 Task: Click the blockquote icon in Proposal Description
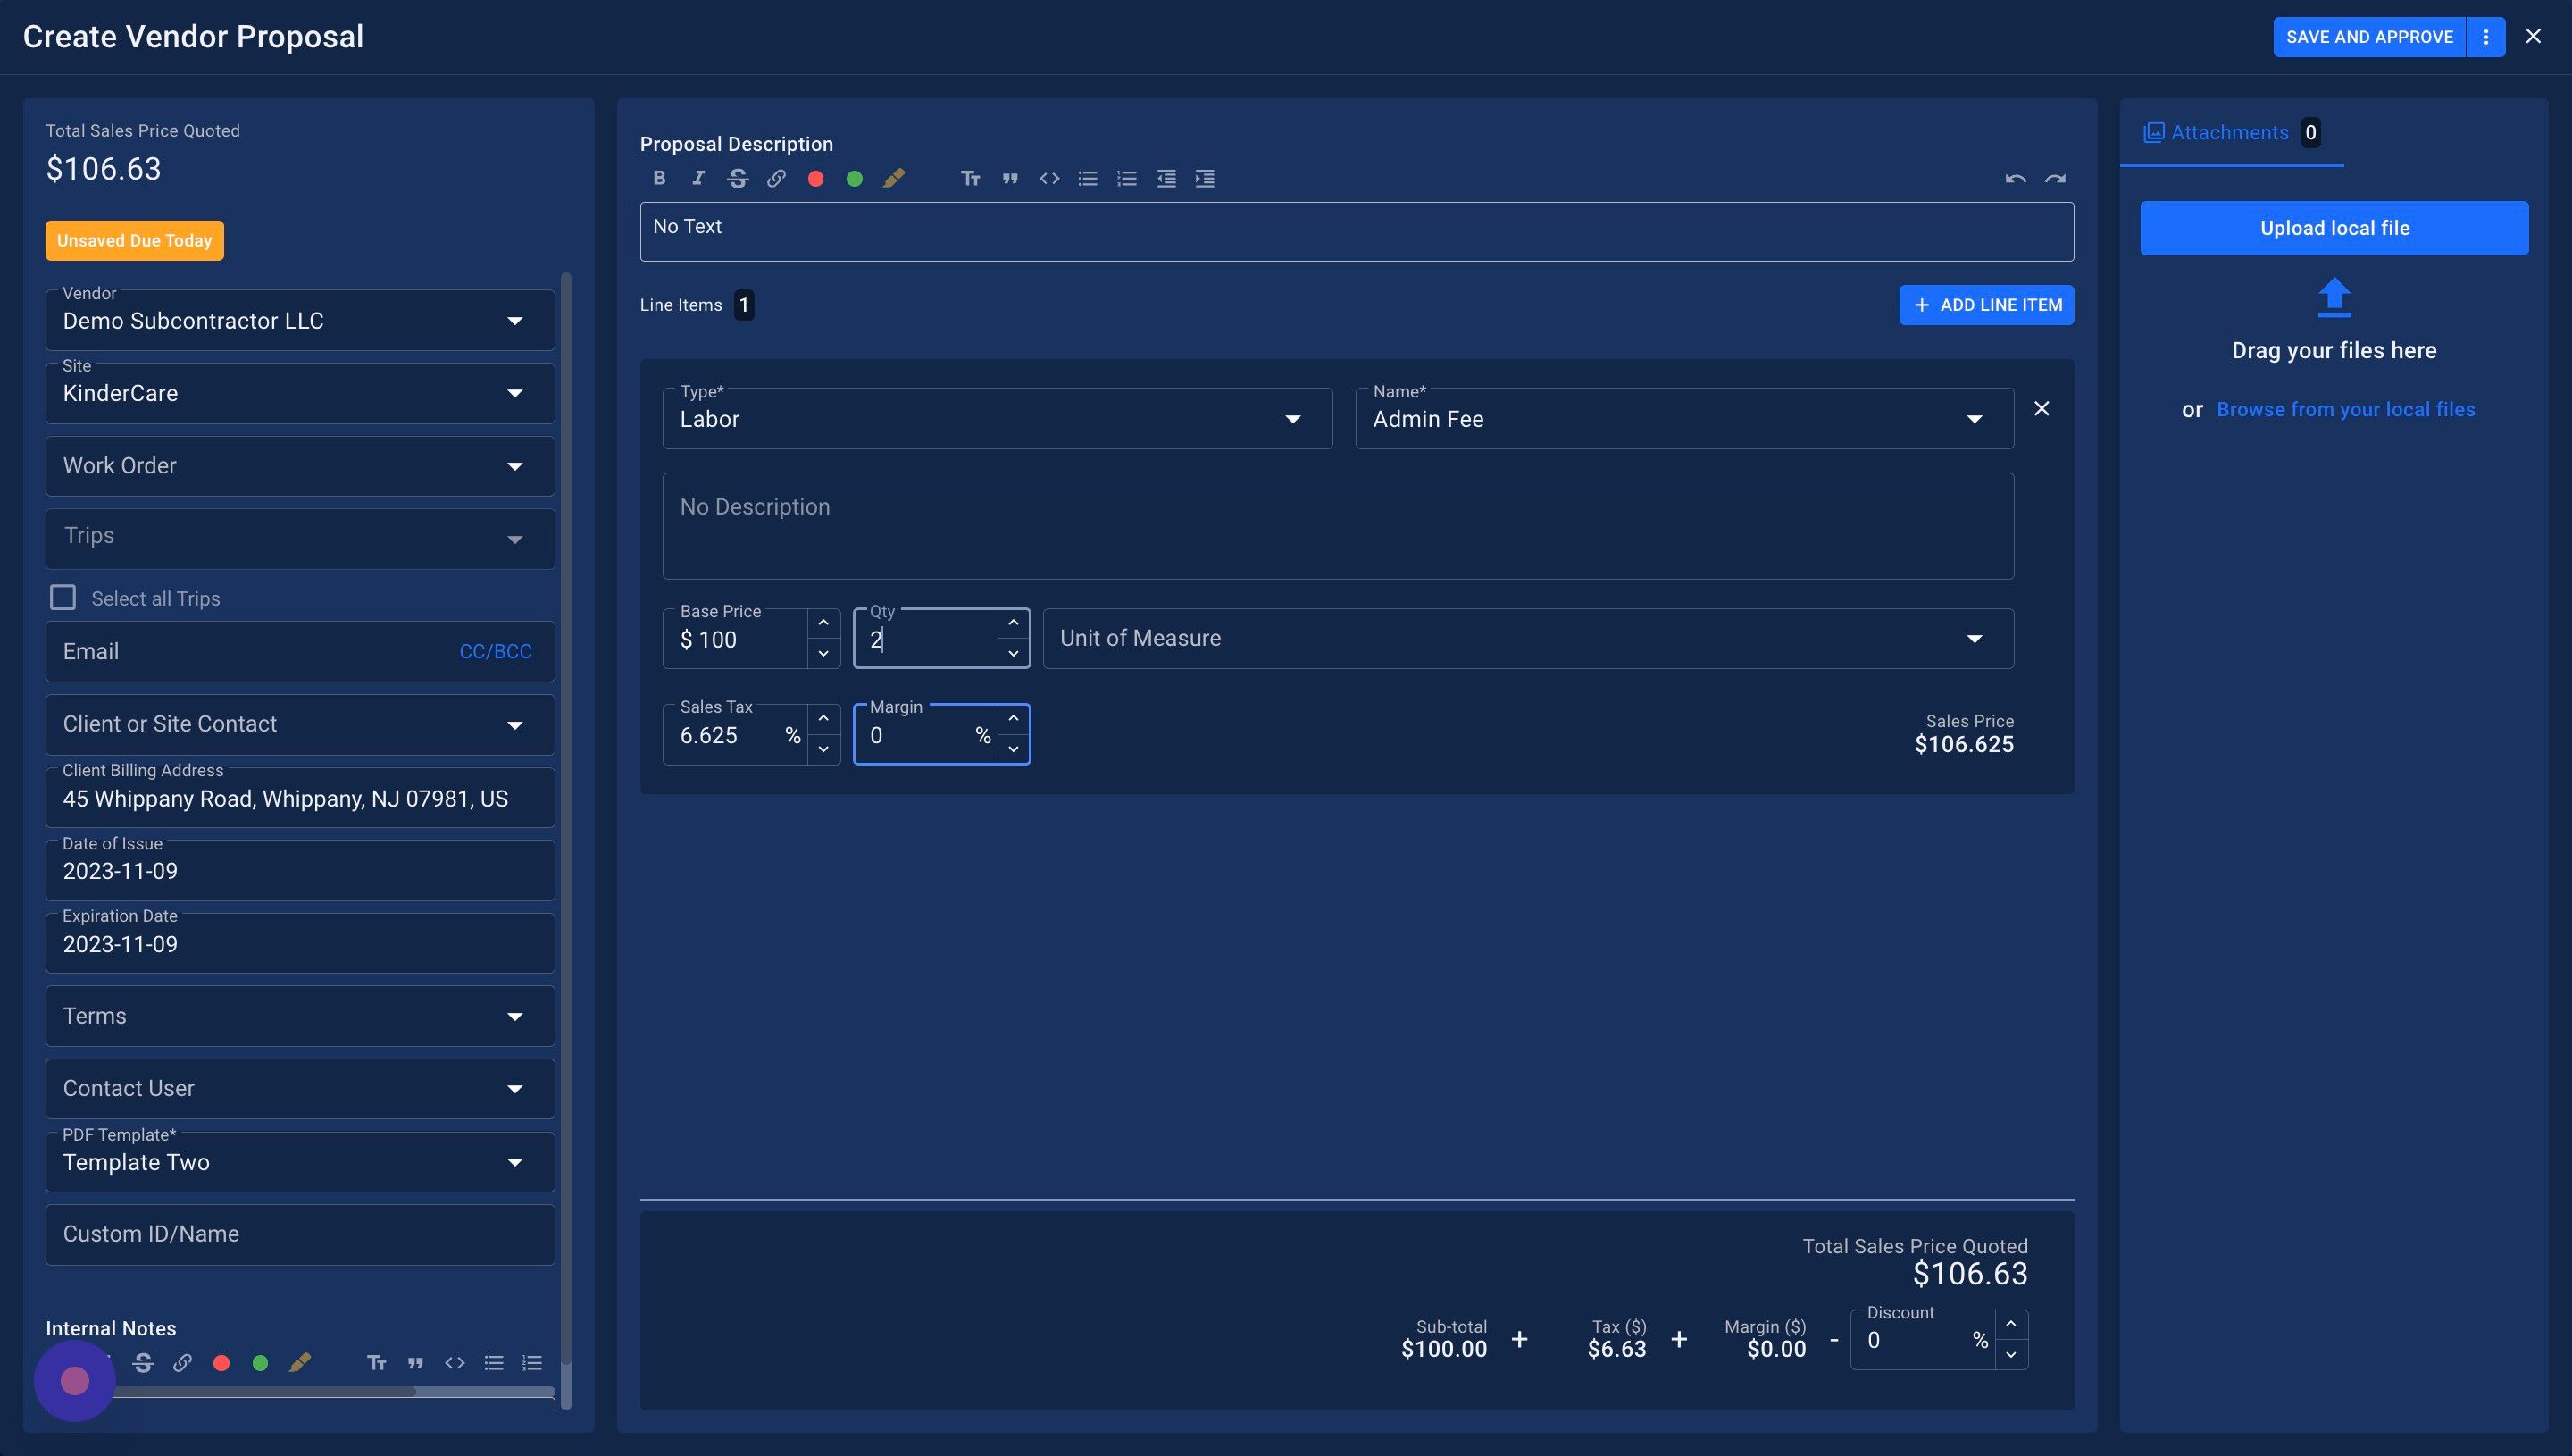[x=1010, y=178]
